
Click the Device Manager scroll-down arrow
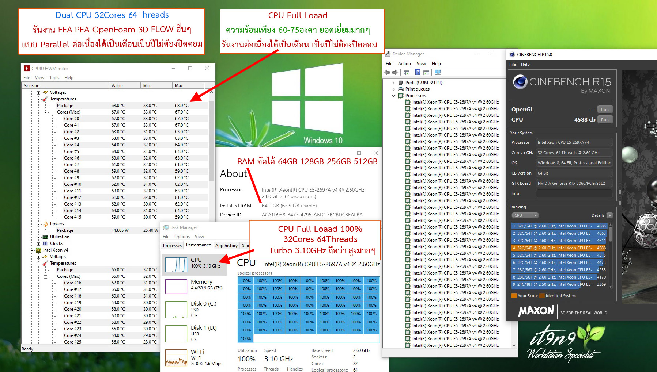[514, 345]
